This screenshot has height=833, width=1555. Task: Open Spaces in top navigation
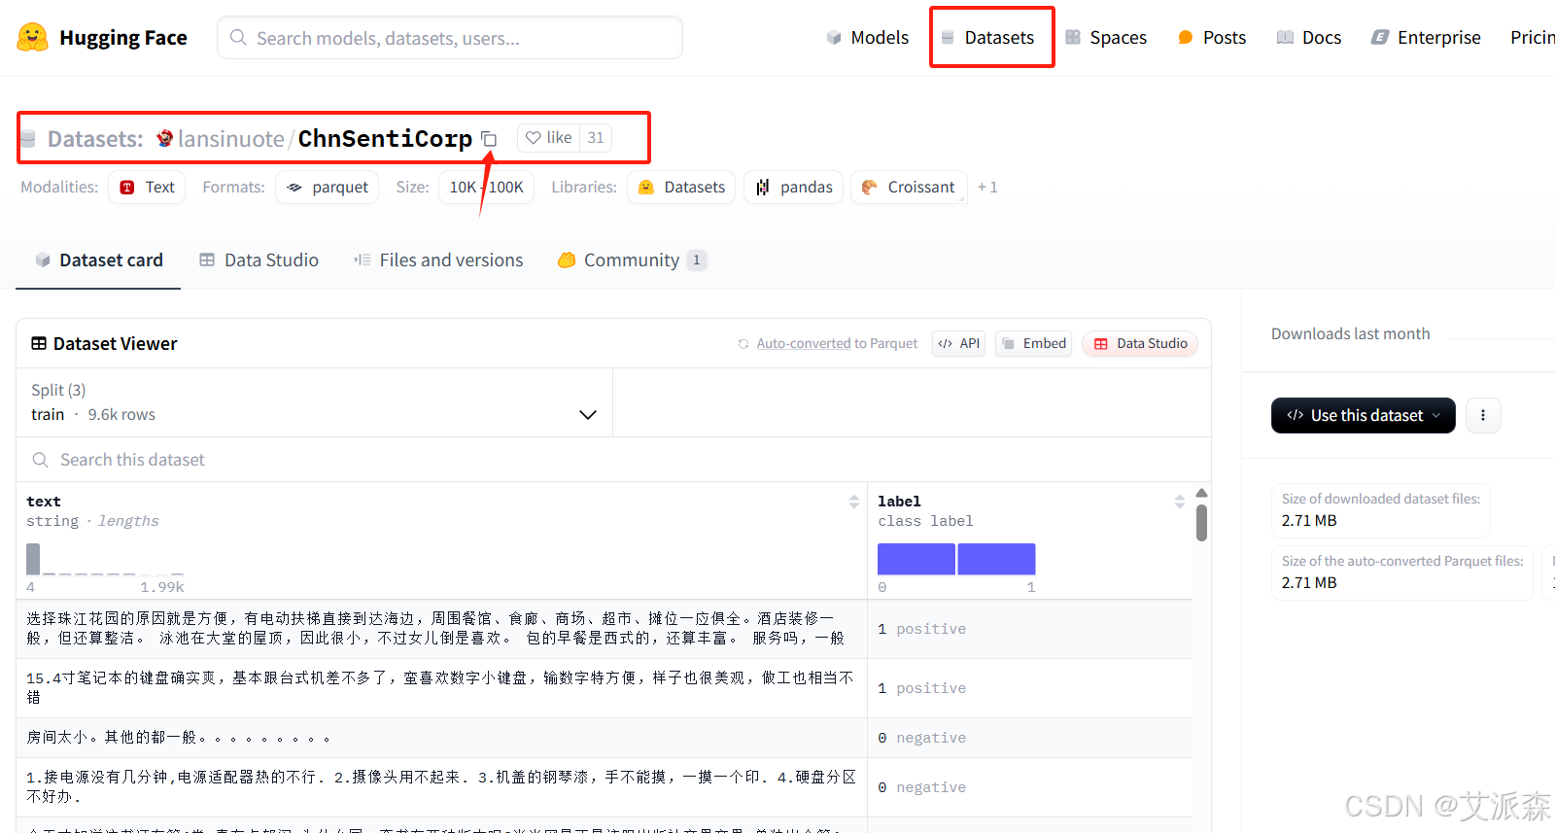click(x=1106, y=38)
